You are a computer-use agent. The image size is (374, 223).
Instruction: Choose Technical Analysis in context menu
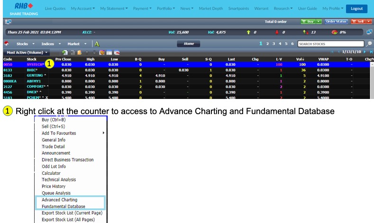coord(59,179)
